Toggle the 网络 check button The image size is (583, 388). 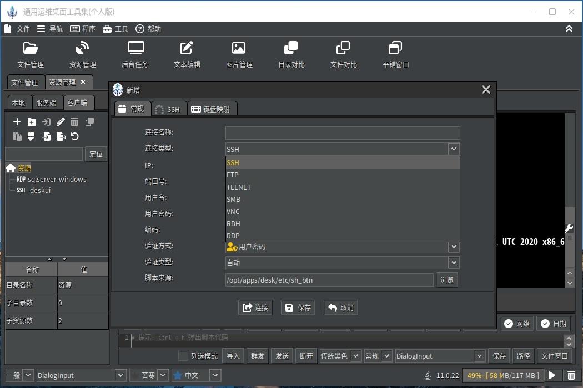point(517,324)
